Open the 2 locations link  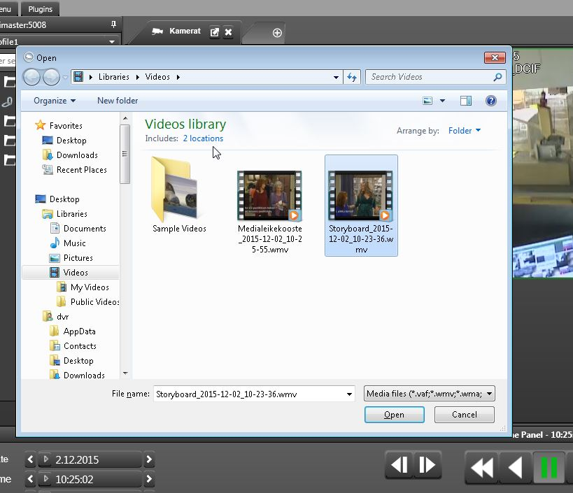coord(203,138)
